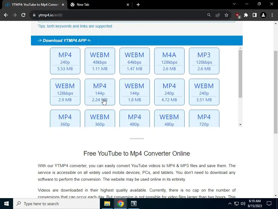Choose the MP4 360p format
This screenshot has height=209, width=278.
pos(65,119)
